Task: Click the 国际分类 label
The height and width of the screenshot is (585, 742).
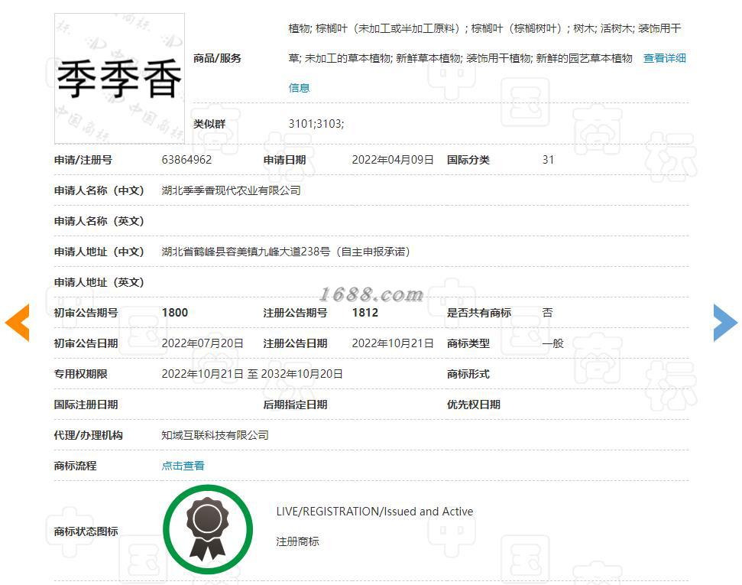Action: click(468, 160)
